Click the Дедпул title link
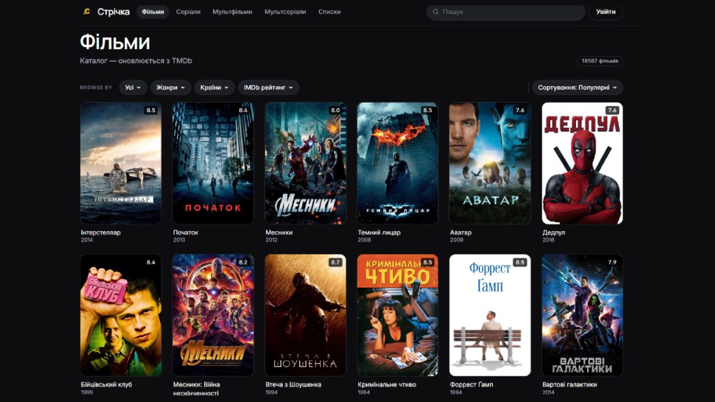Image resolution: width=715 pixels, height=402 pixels. point(553,233)
